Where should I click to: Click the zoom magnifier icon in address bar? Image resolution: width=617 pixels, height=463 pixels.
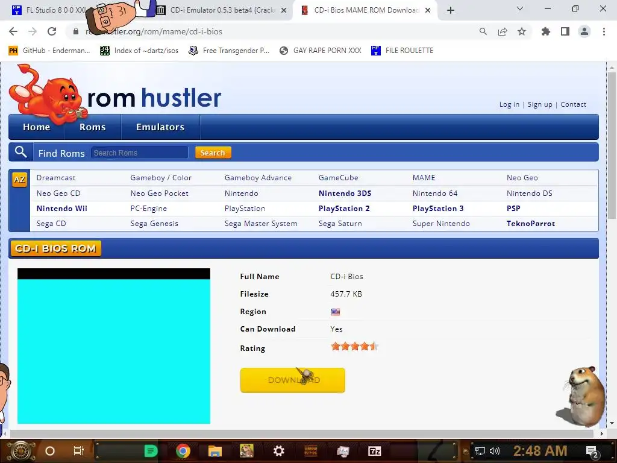click(483, 31)
